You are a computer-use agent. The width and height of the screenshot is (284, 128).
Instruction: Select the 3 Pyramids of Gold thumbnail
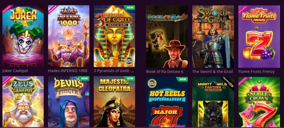(x=115, y=36)
